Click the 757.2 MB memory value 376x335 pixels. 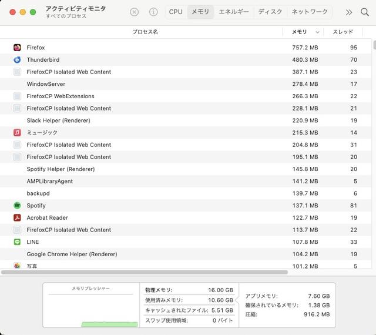(305, 48)
